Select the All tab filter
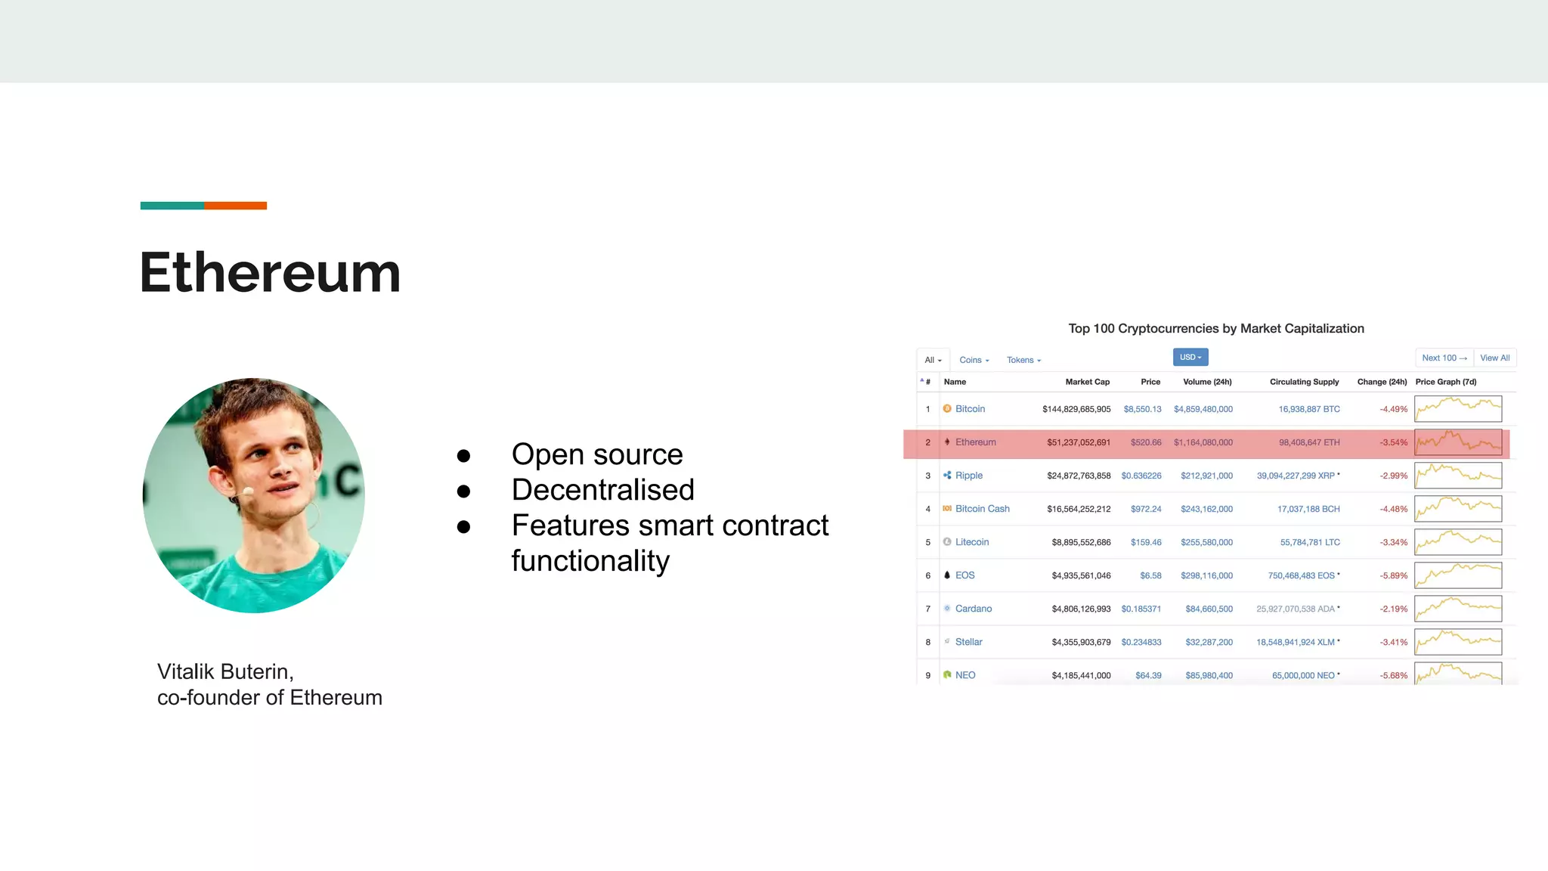The width and height of the screenshot is (1548, 871). click(x=933, y=361)
